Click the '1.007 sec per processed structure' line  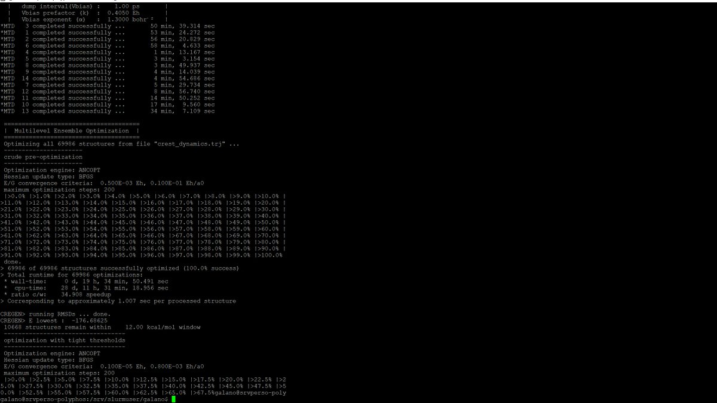118,301
